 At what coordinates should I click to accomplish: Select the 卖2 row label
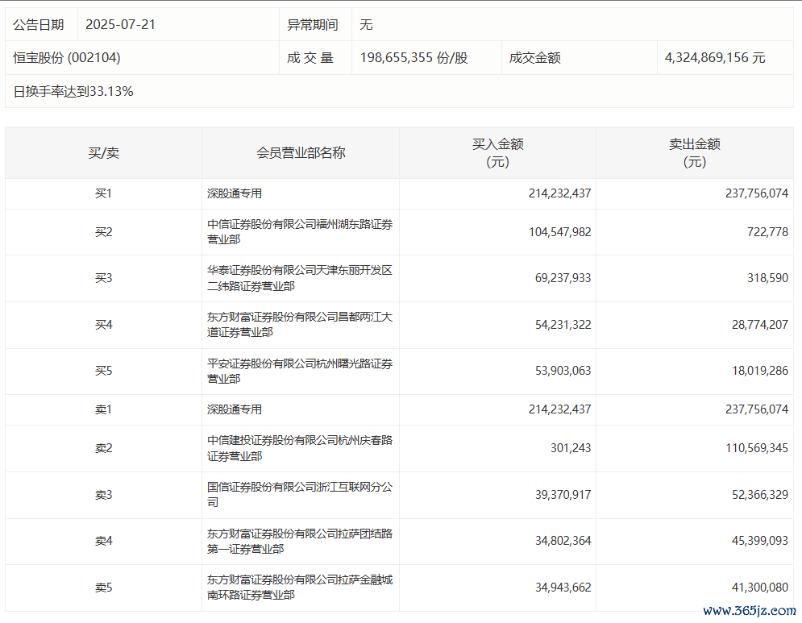tap(103, 449)
